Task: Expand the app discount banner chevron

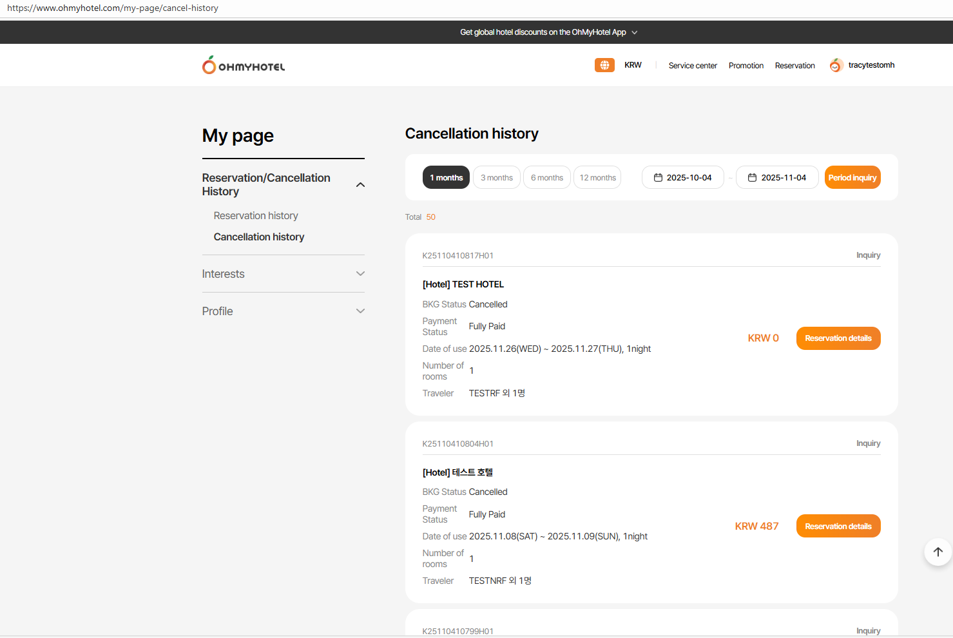Action: pos(634,32)
